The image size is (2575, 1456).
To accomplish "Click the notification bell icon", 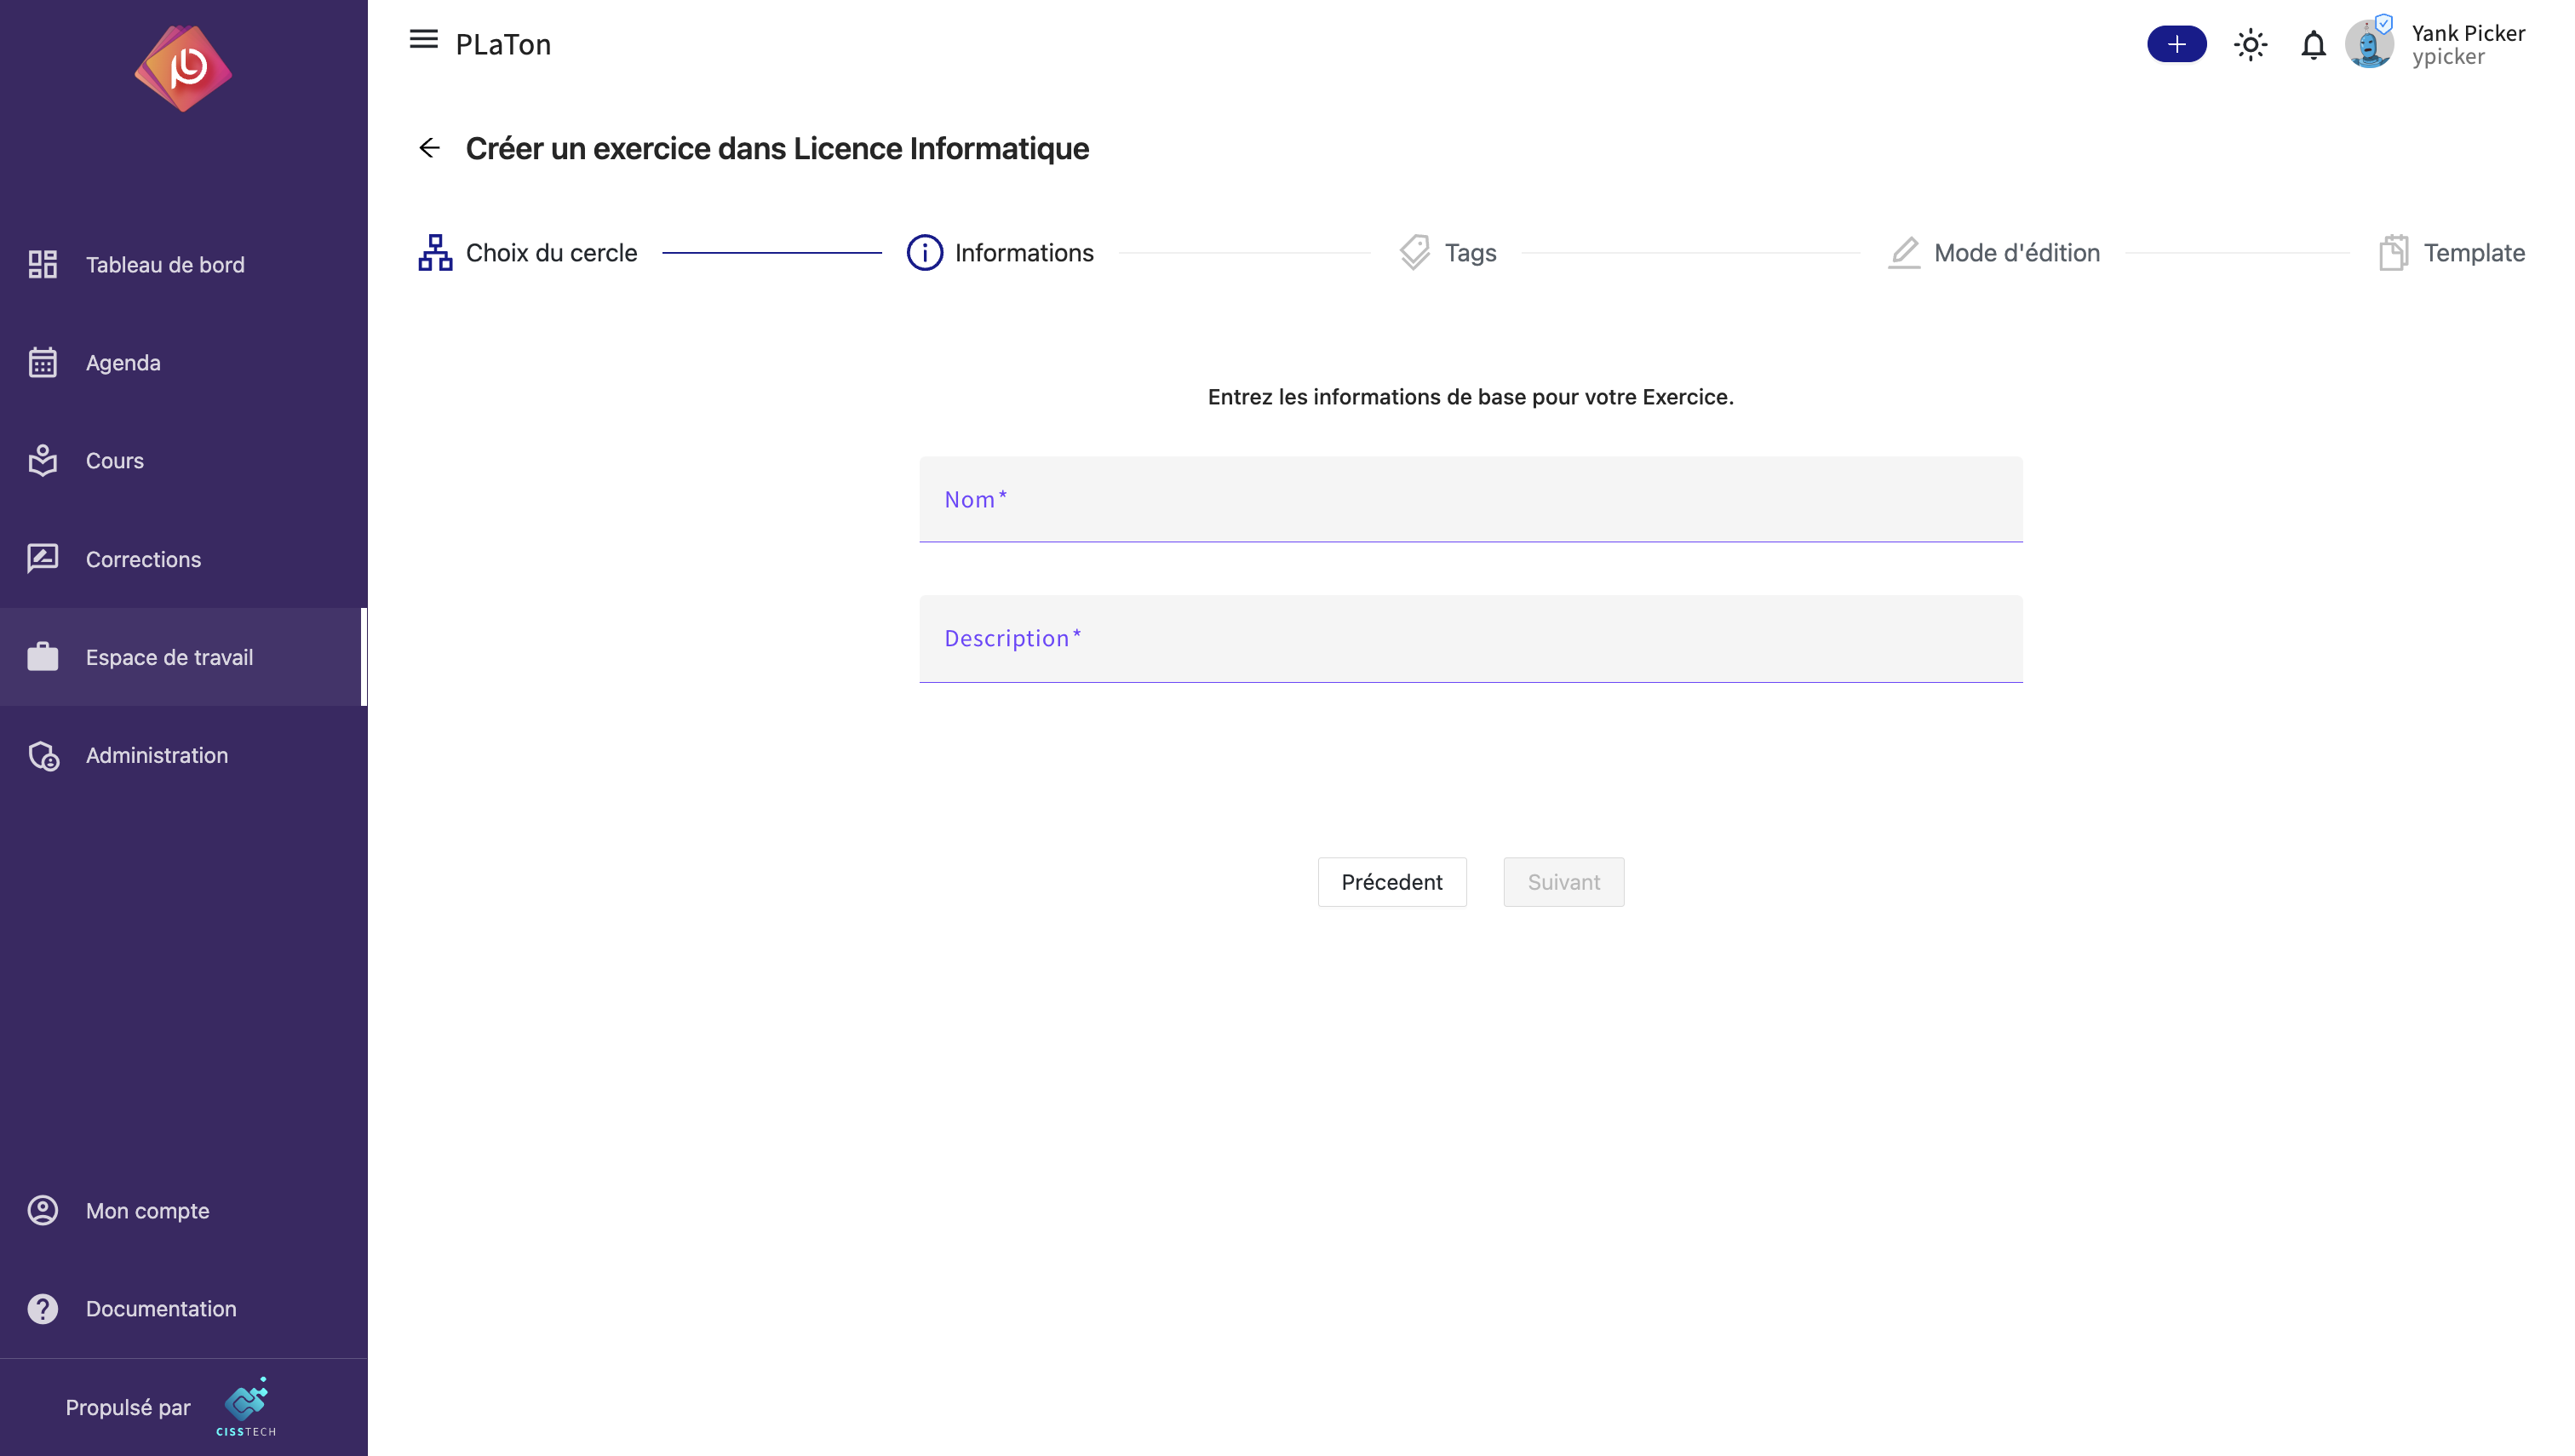I will pyautogui.click(x=2314, y=43).
